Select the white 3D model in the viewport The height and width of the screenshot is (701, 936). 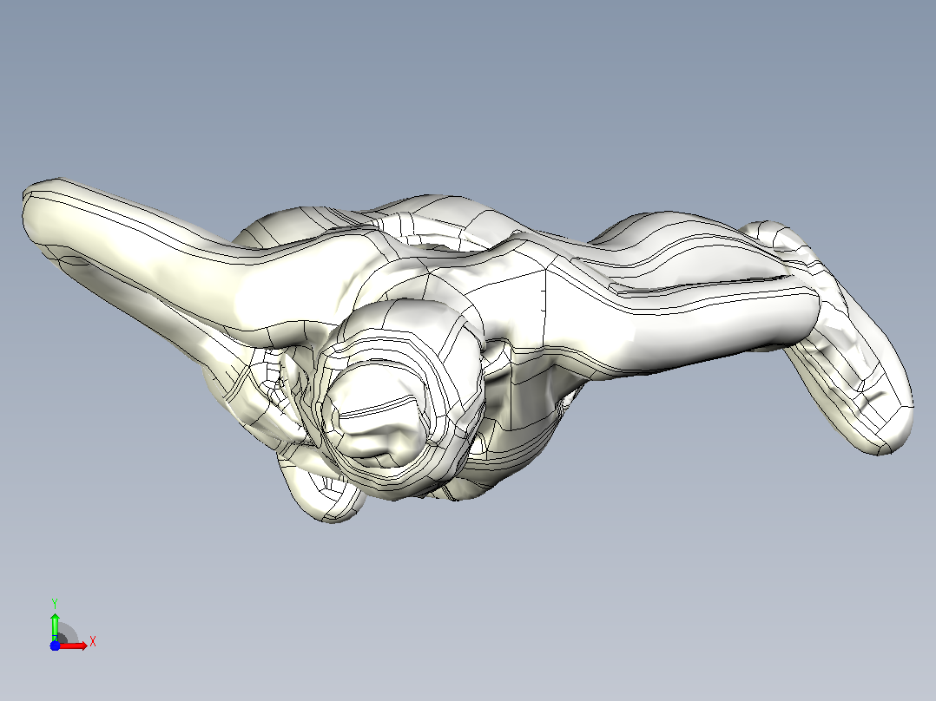(467, 350)
